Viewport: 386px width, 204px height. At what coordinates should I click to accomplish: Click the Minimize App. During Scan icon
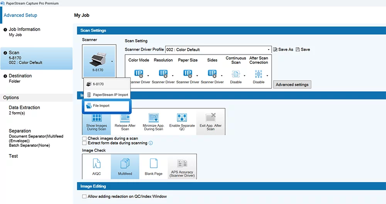(154, 122)
